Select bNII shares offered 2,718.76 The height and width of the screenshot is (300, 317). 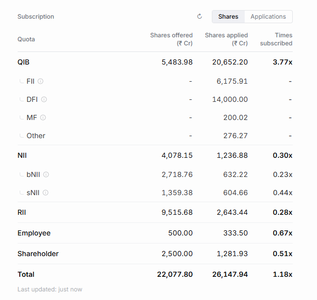[177, 174]
